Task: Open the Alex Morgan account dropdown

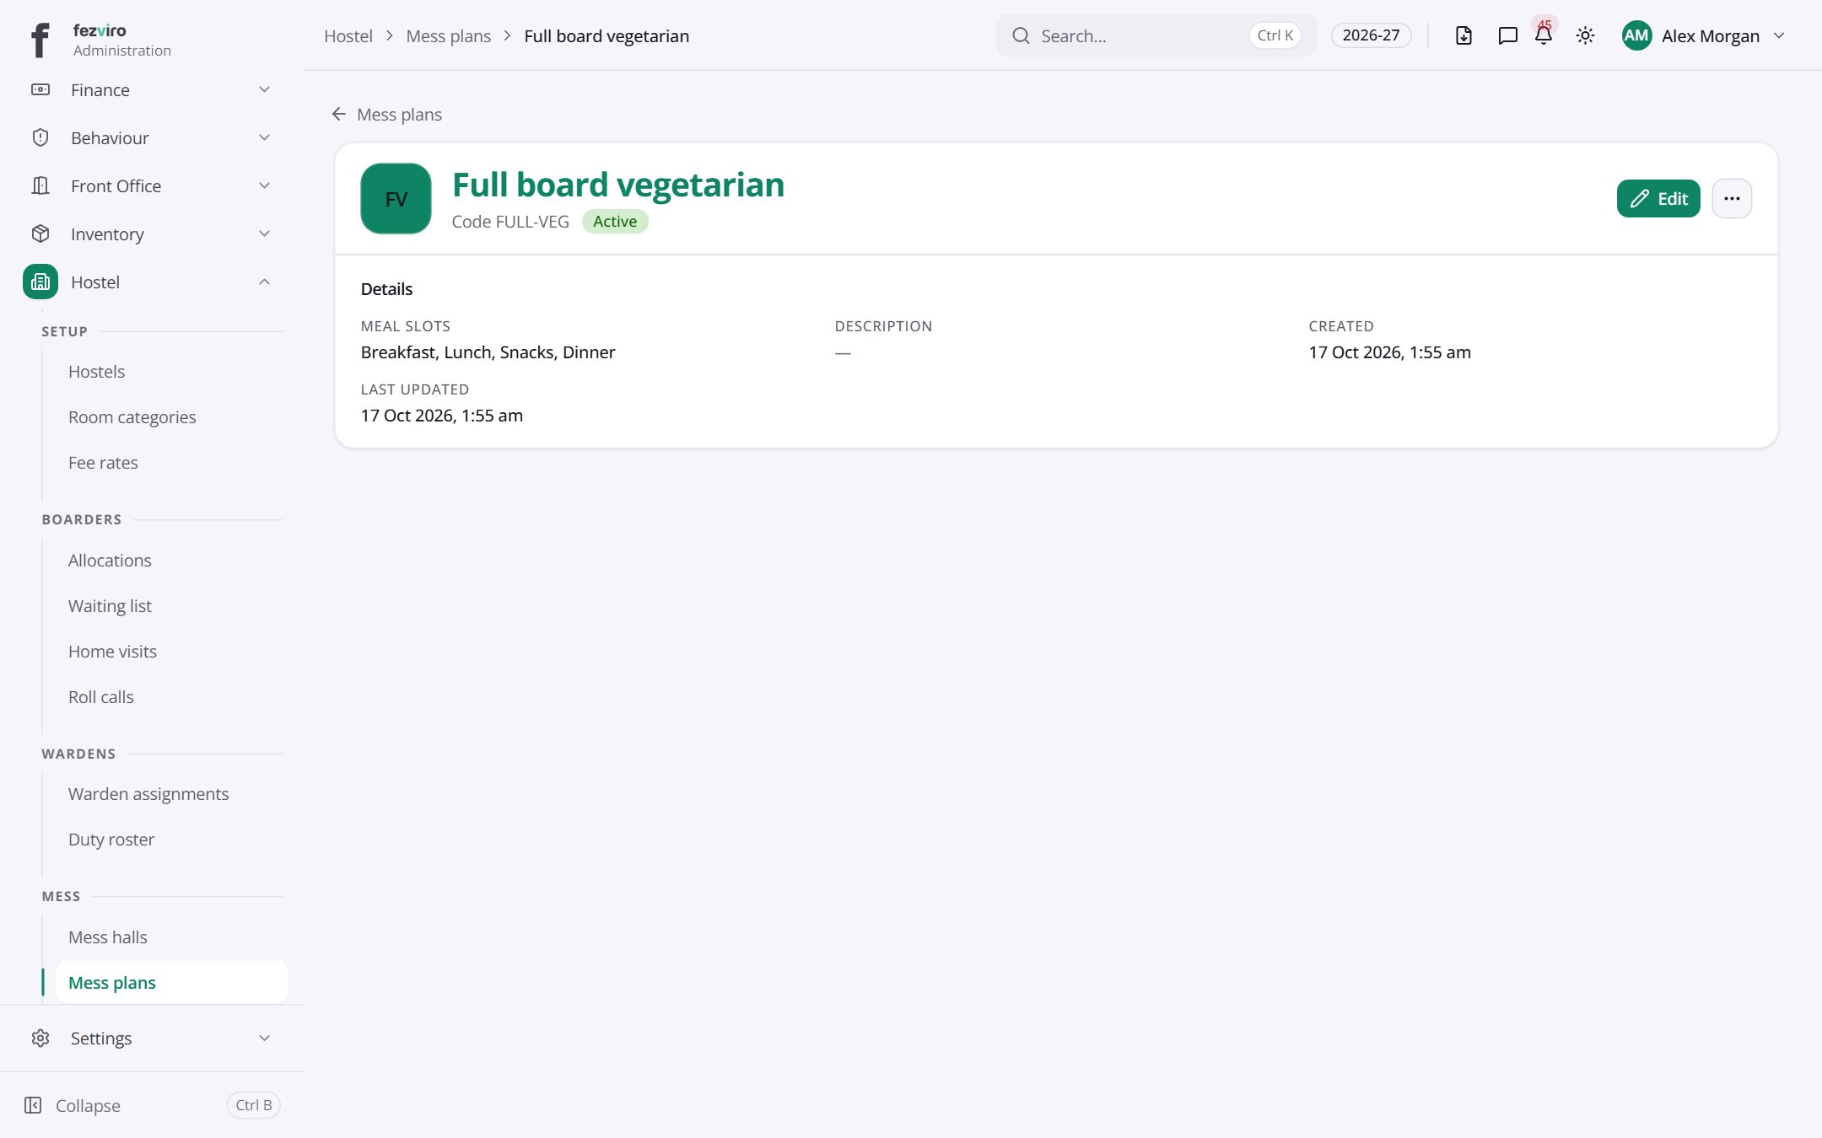Action: 1703,35
